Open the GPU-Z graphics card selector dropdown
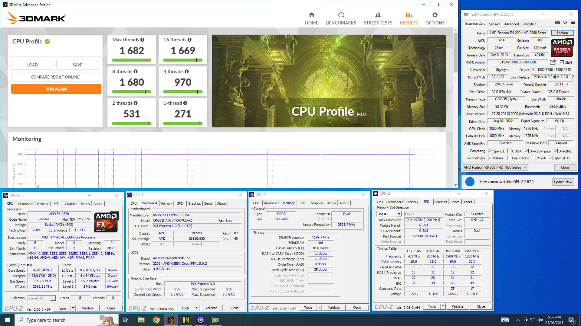The width and height of the screenshot is (581, 326). 495,168
